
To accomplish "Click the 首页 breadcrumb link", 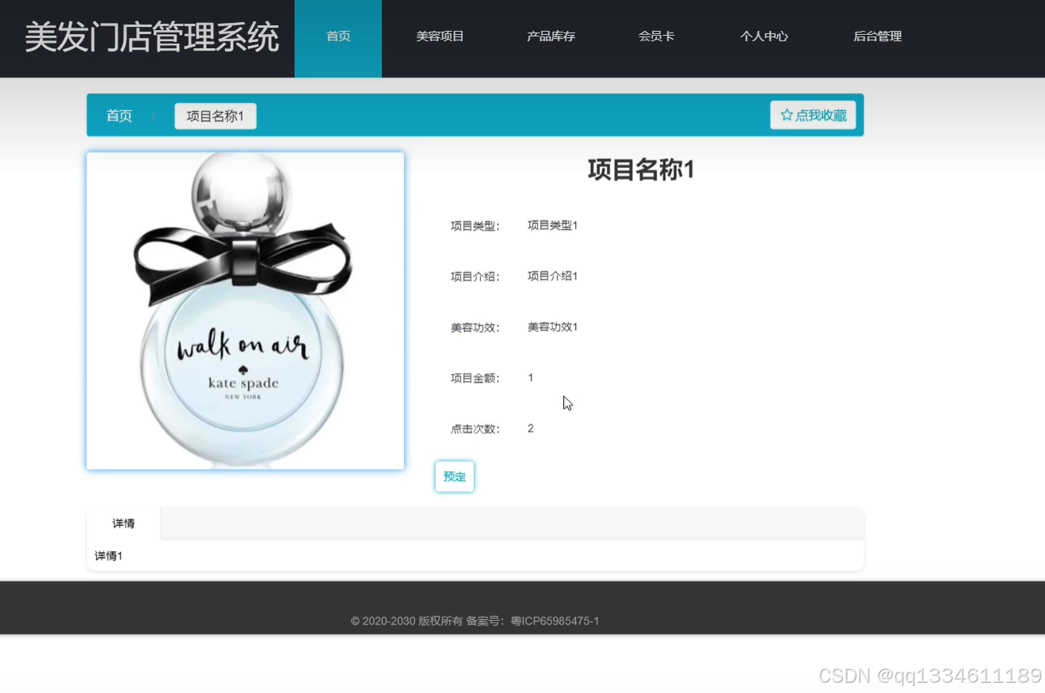I will tap(119, 116).
